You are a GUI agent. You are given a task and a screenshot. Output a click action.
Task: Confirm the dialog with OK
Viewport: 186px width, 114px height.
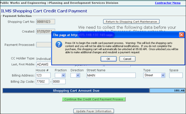pyautogui.click(x=109, y=59)
